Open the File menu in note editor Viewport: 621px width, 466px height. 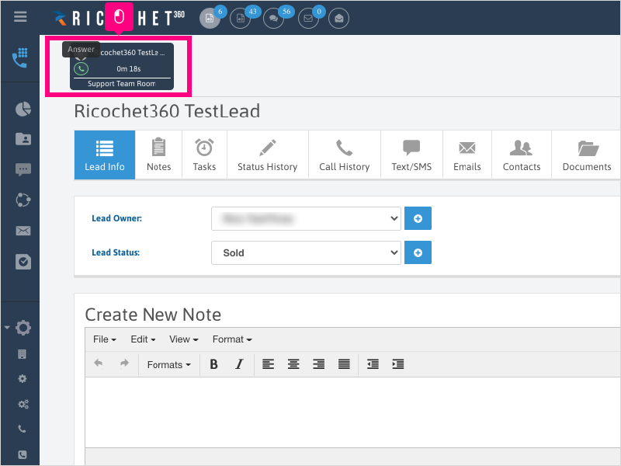[x=105, y=339]
